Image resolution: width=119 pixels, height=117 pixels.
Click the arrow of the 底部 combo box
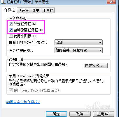pos(100,43)
